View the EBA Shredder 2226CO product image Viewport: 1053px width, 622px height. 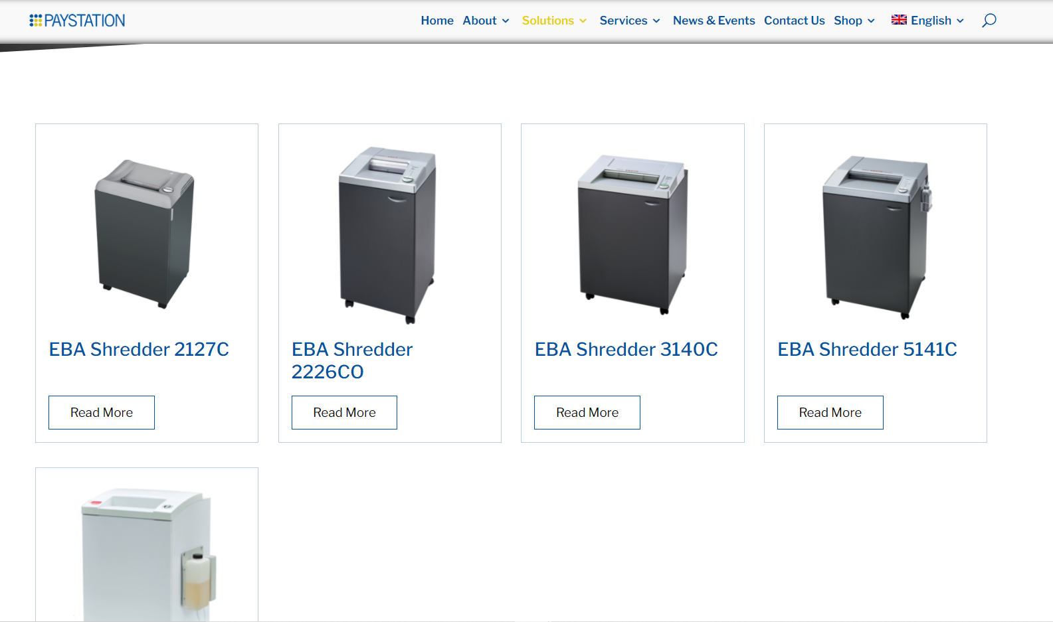pyautogui.click(x=387, y=235)
